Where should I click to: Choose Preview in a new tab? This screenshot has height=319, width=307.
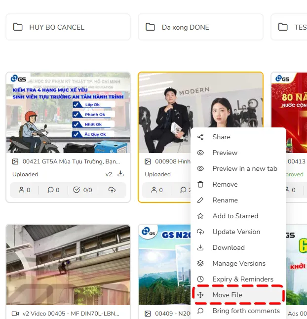238,169
